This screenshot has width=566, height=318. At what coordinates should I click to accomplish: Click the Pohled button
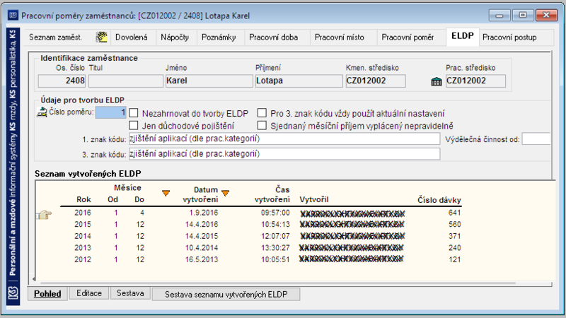(47, 294)
